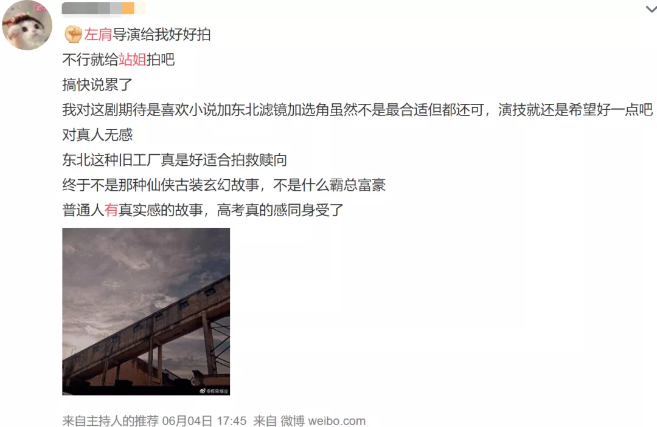This screenshot has width=657, height=427.
Task: Open the 06月04日 17:45 timestamp link
Action: point(204,420)
